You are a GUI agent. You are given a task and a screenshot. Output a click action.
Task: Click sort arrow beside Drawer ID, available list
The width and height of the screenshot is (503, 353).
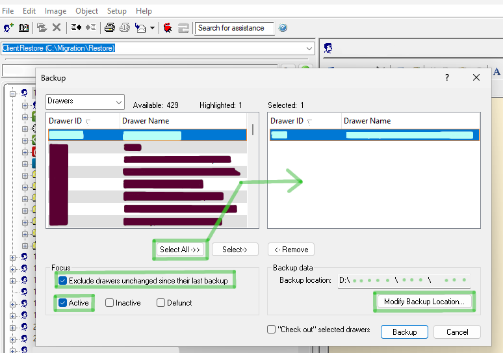(x=88, y=122)
